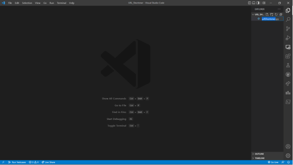Open the Explorer view in activity bar
The height and width of the screenshot is (165, 293).
point(288,10)
